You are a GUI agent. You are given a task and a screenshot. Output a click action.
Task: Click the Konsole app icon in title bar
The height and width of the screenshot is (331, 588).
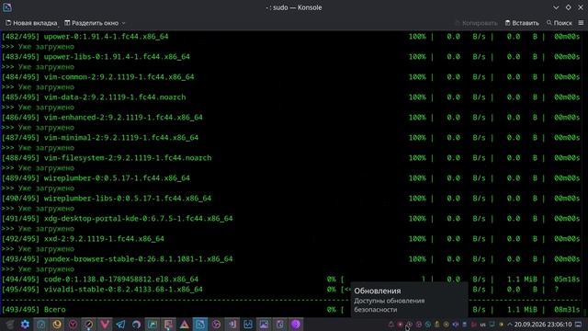(x=6, y=7)
